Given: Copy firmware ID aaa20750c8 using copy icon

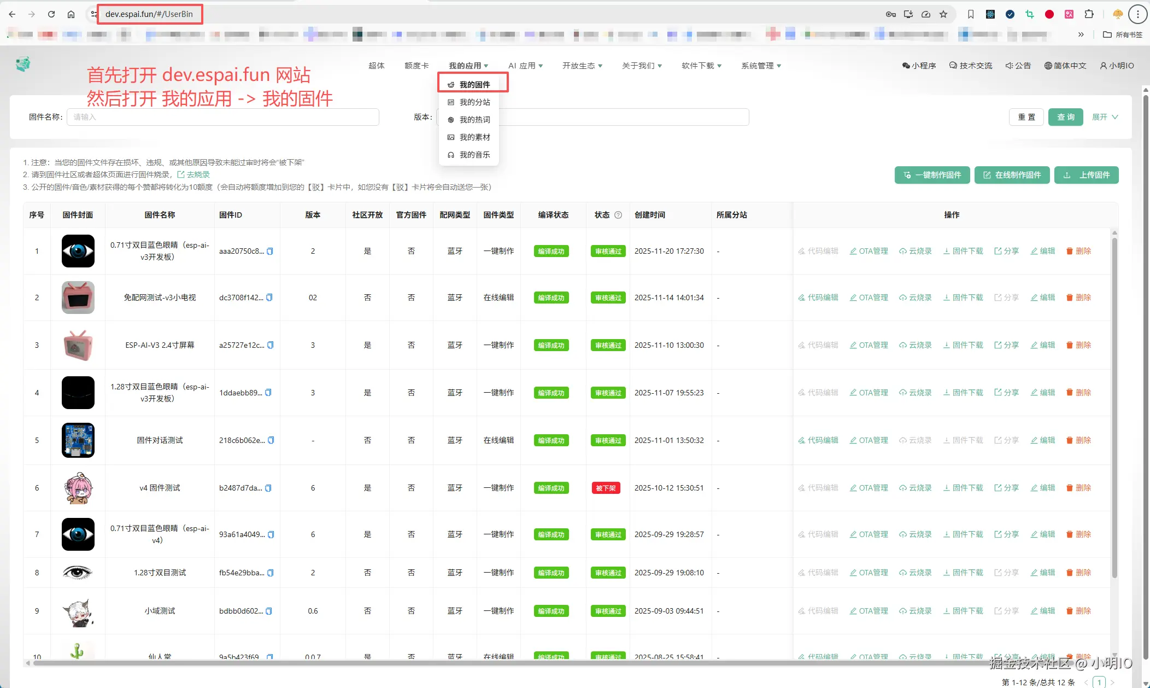Looking at the screenshot, I should (x=269, y=252).
